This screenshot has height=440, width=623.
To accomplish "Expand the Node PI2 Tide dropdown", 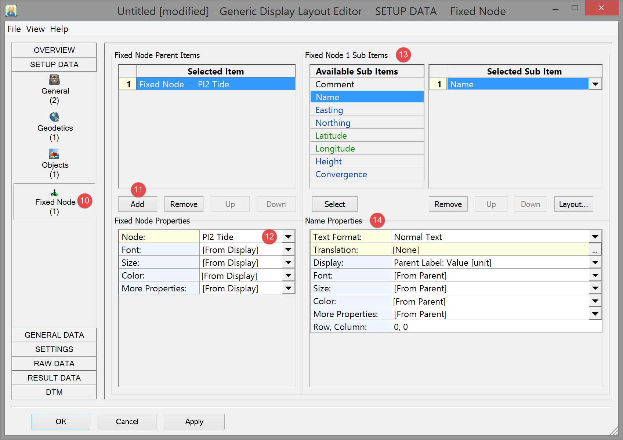I will tap(288, 237).
